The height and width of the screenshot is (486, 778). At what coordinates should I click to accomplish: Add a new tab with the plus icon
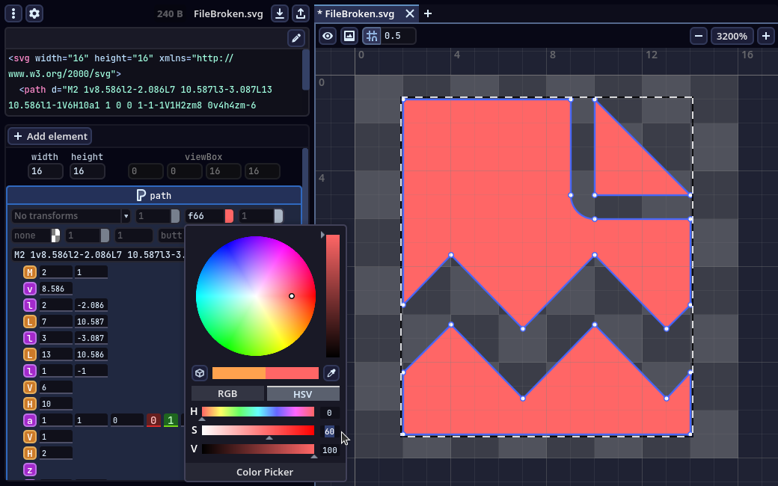coord(428,13)
